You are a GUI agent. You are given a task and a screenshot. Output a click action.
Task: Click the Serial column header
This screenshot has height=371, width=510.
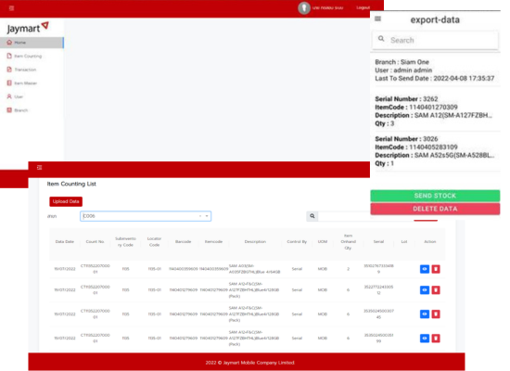coord(378,242)
